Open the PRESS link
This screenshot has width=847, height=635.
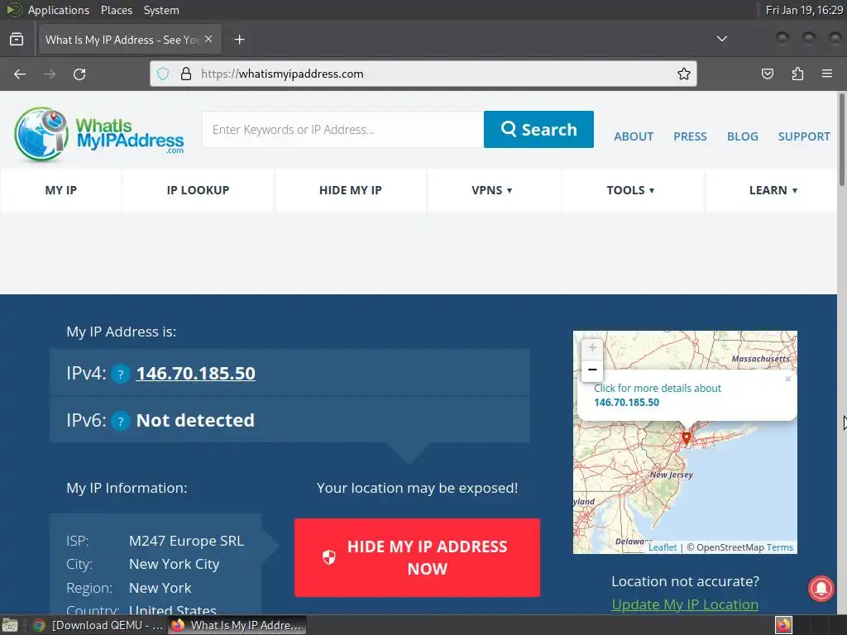coord(690,136)
